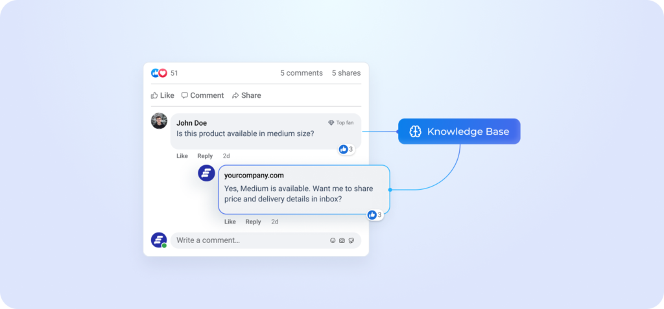664x309 pixels.
Task: Like John Doe's comment
Action: click(182, 155)
